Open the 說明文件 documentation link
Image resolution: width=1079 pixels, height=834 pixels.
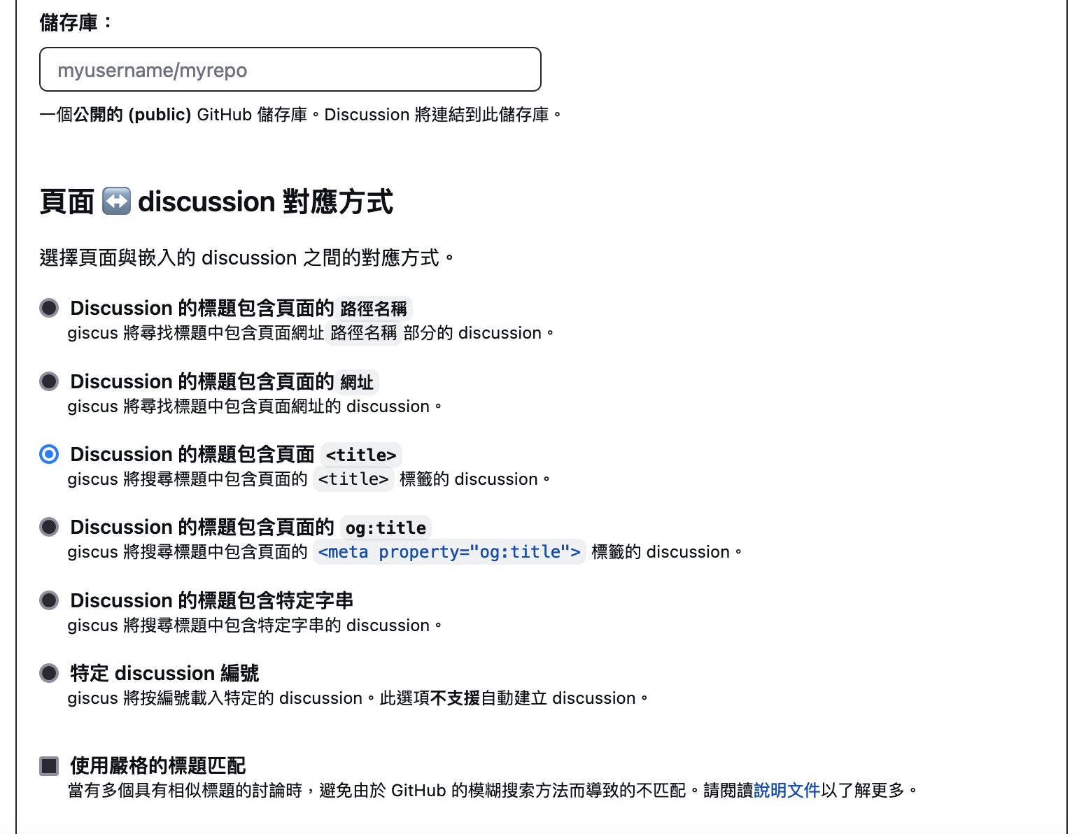click(787, 791)
